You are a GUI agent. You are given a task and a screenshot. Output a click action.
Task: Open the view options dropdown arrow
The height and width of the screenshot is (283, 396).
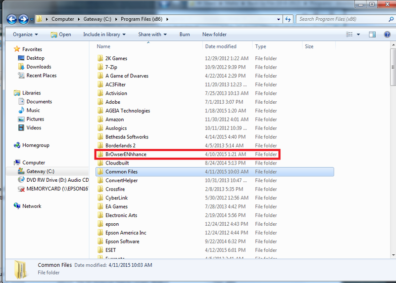[358, 35]
